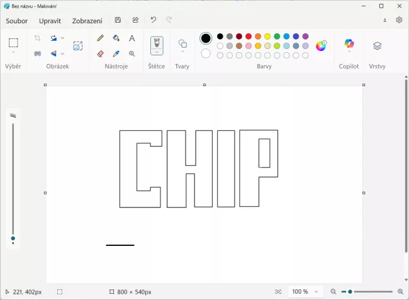This screenshot has width=409, height=300.
Task: Open the Copilot button
Action: pos(349,45)
